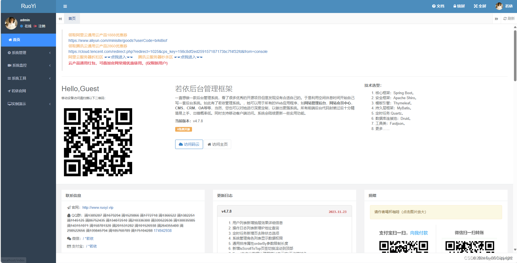Select the 若依官网 sidebar item
Image resolution: width=517 pixels, height=263 pixels.
(18, 91)
